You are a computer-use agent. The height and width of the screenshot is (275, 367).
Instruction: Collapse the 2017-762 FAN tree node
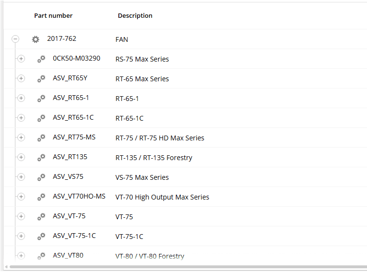click(15, 39)
